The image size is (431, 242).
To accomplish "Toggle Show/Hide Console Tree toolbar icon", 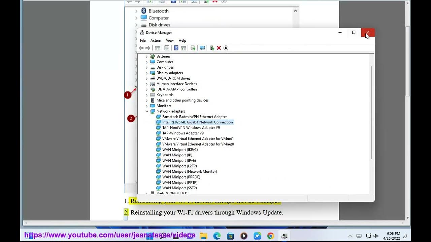I will click(157, 48).
